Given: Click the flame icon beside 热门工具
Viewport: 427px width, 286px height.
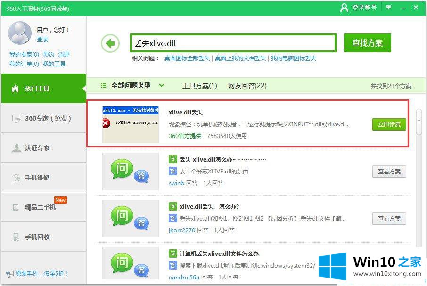Looking at the screenshot, I should (15, 89).
